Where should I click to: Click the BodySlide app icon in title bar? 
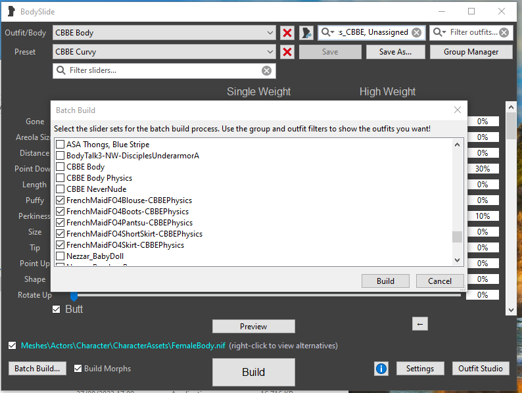[x=11, y=11]
